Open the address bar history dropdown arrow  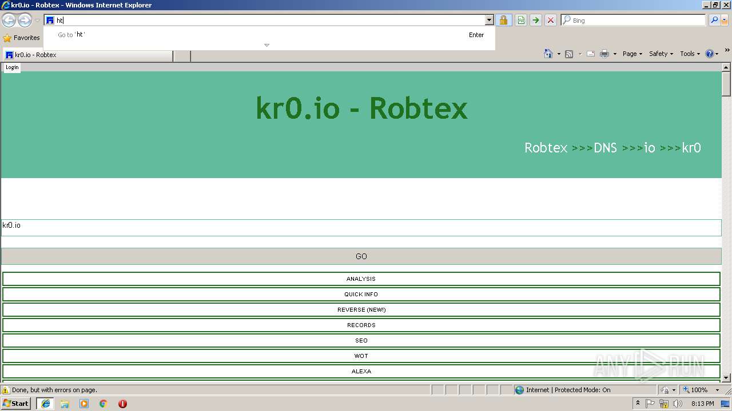(x=489, y=21)
